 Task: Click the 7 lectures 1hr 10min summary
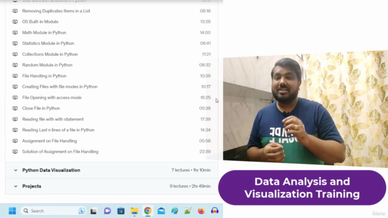tap(191, 170)
